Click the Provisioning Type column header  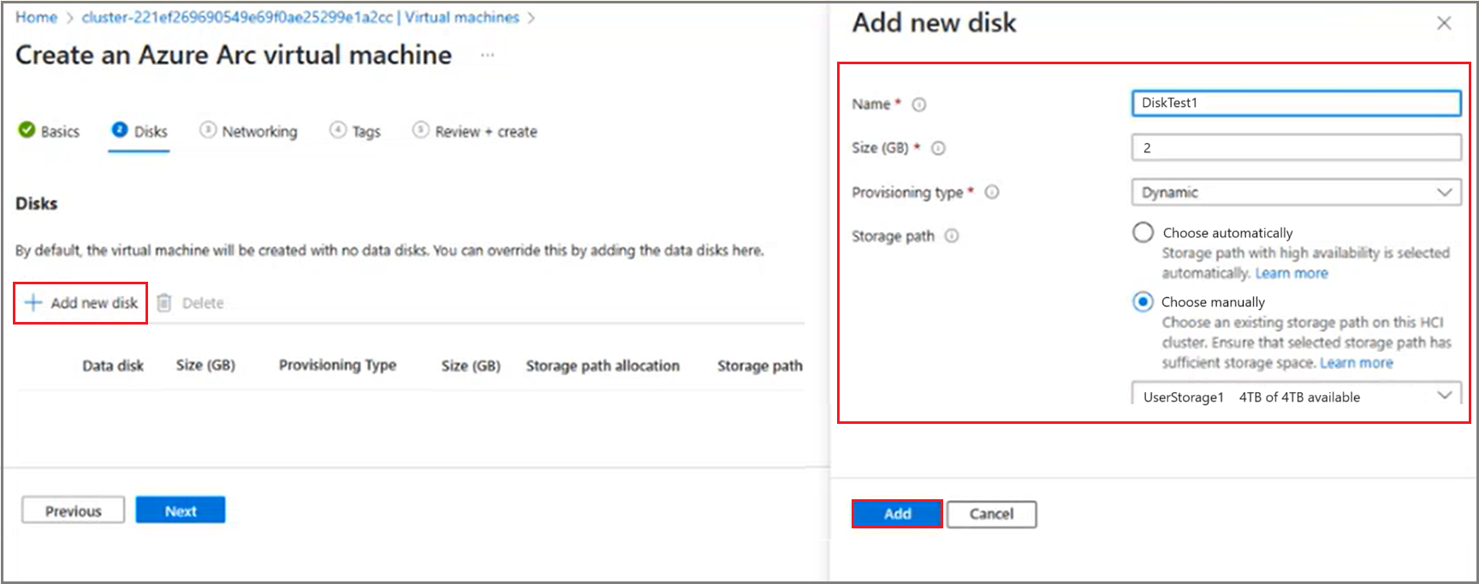(x=337, y=366)
